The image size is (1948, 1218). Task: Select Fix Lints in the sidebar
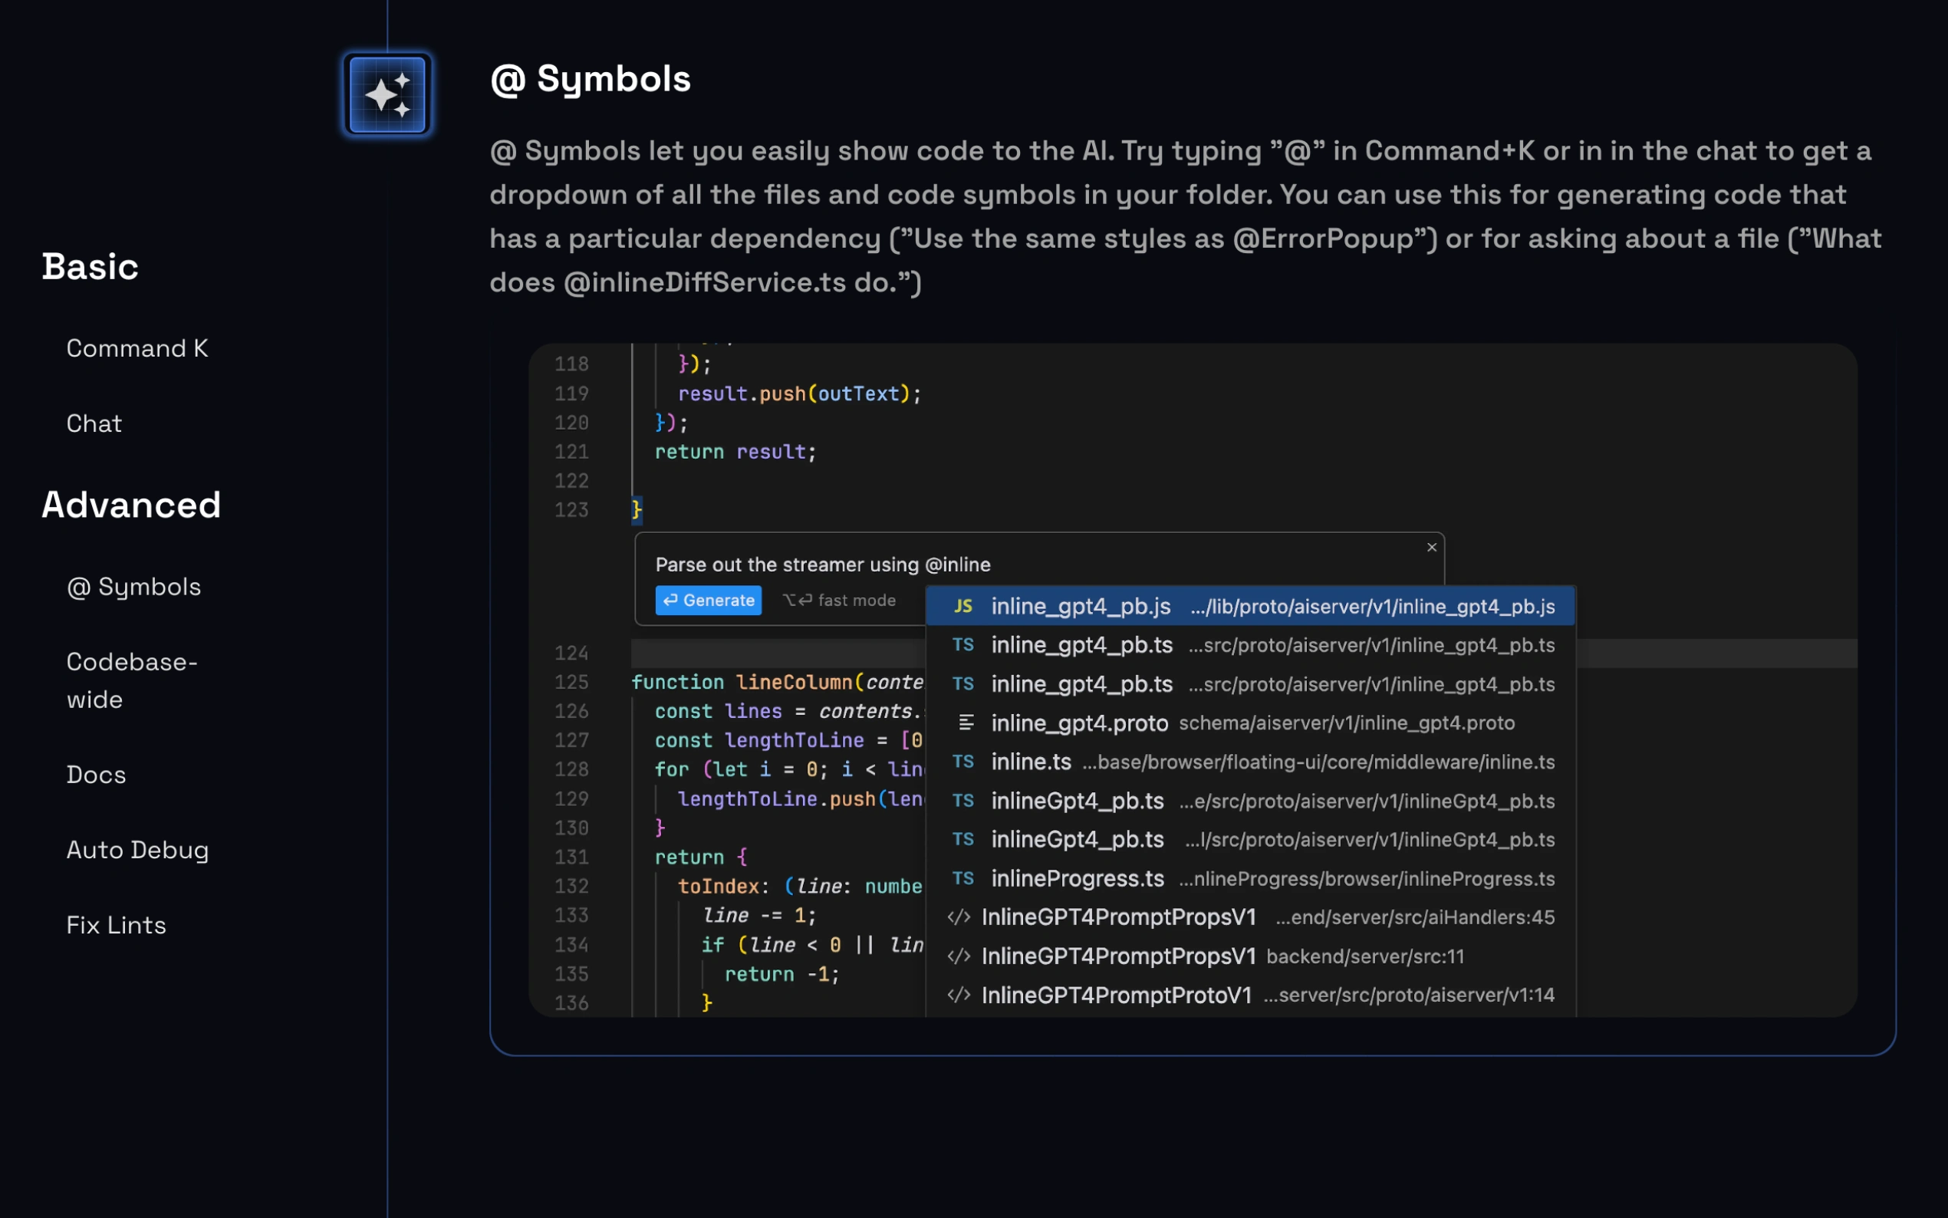coord(116,926)
